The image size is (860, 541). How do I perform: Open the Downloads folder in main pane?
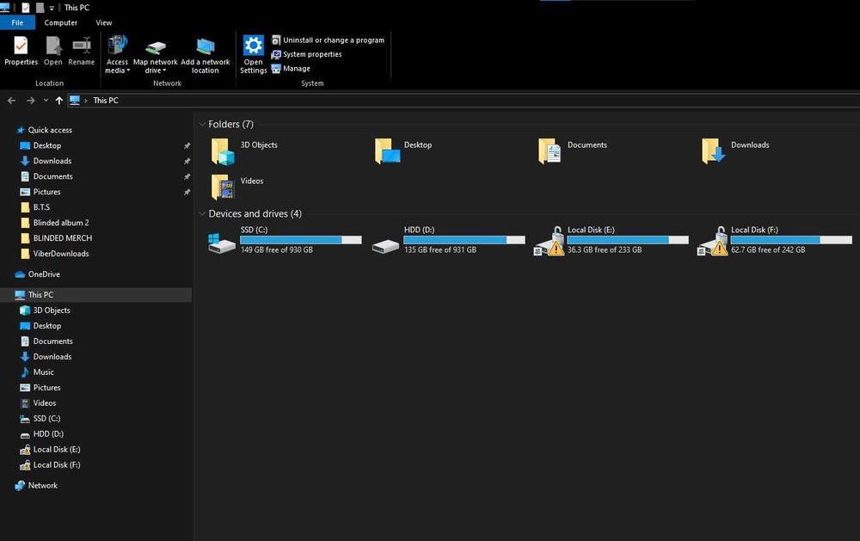713,151
